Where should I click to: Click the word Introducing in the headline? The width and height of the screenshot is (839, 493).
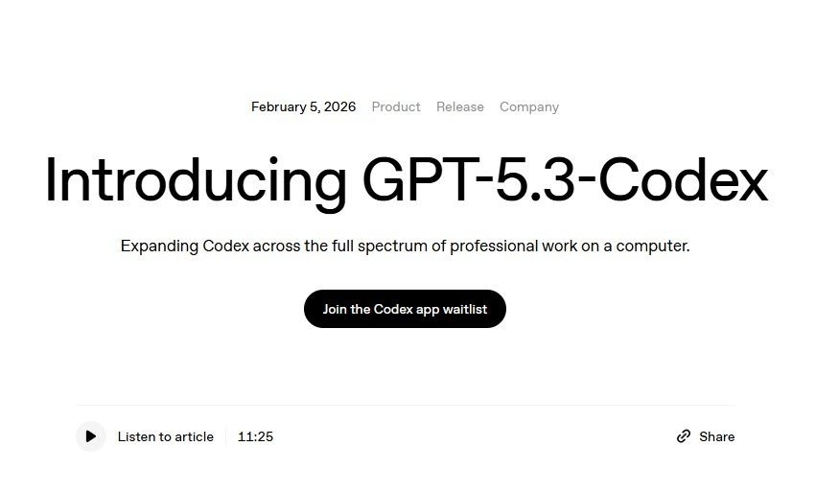(196, 180)
